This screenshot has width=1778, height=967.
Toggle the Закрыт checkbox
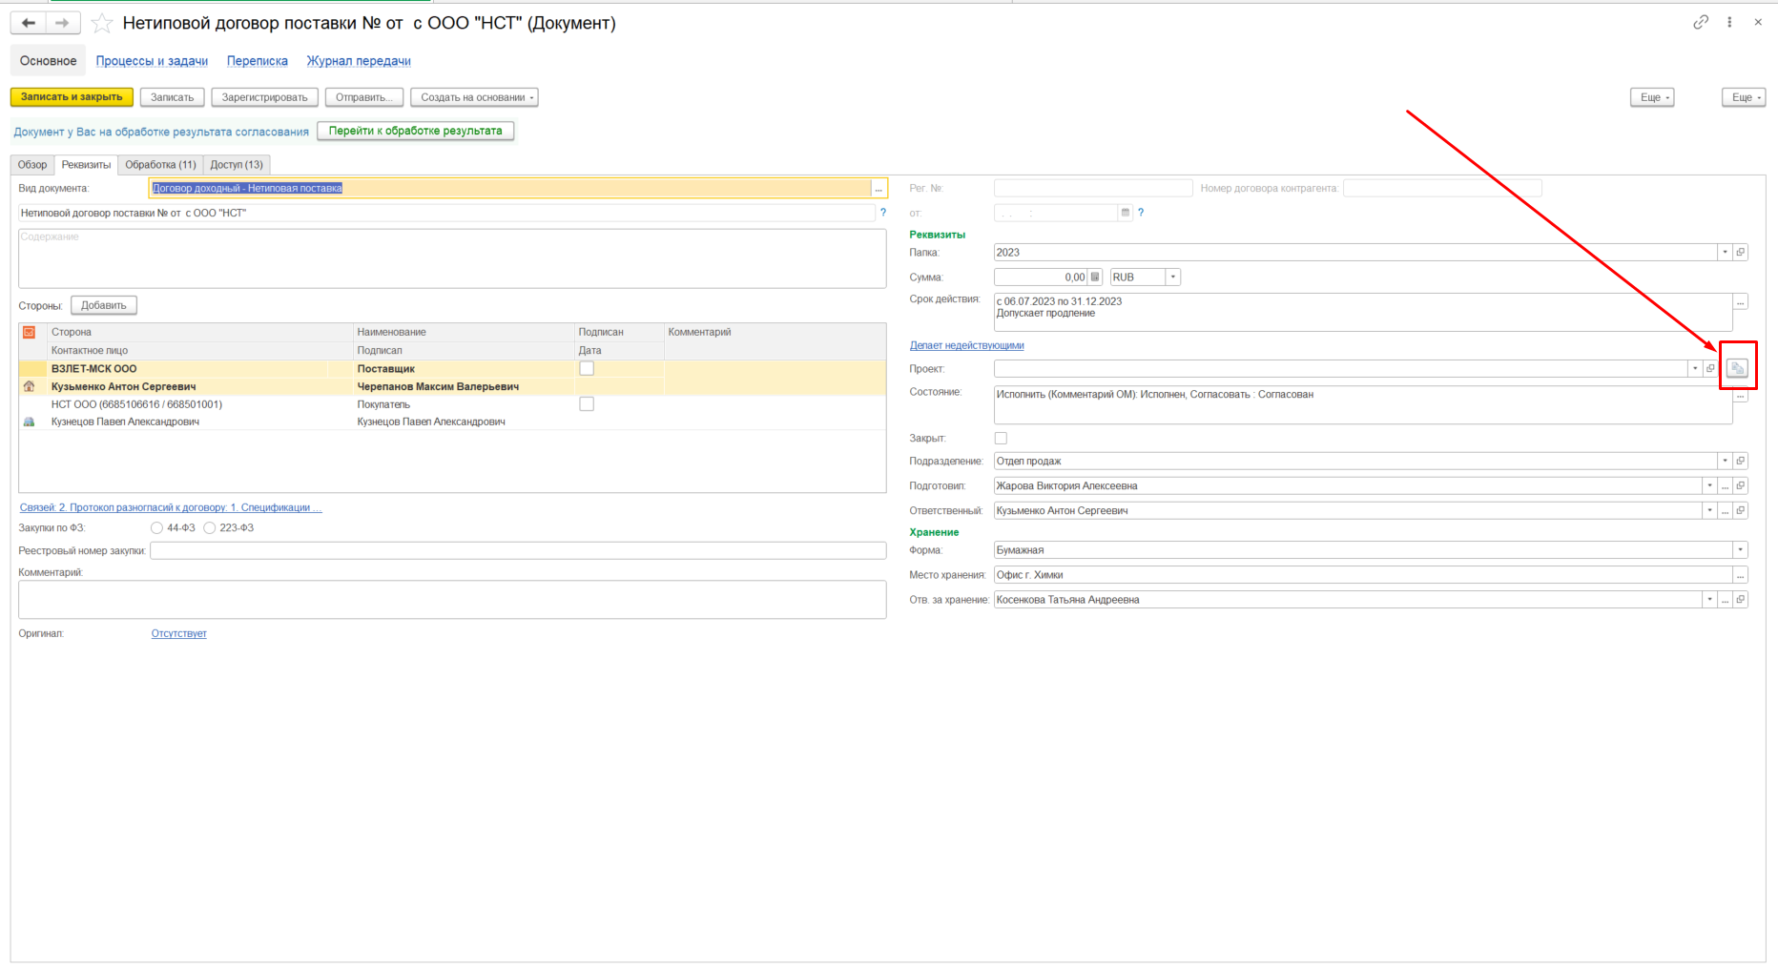click(x=1001, y=439)
